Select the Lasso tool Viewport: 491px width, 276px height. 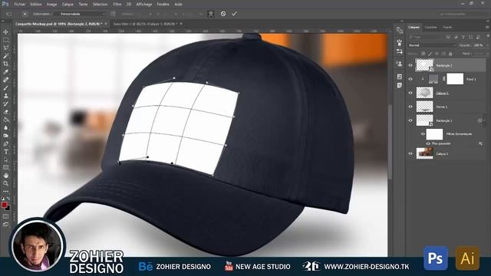[5, 48]
